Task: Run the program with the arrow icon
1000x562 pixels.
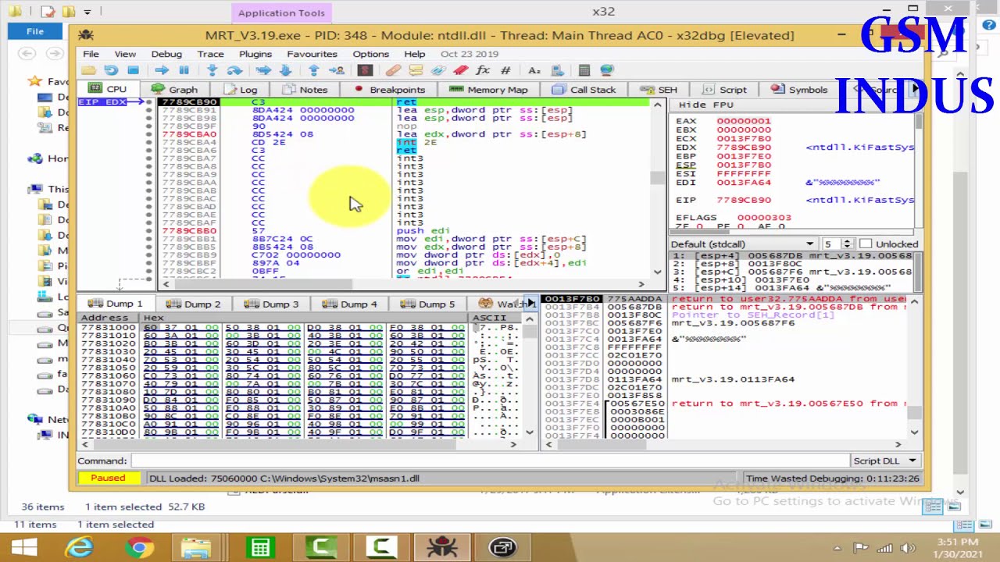Action: 162,70
